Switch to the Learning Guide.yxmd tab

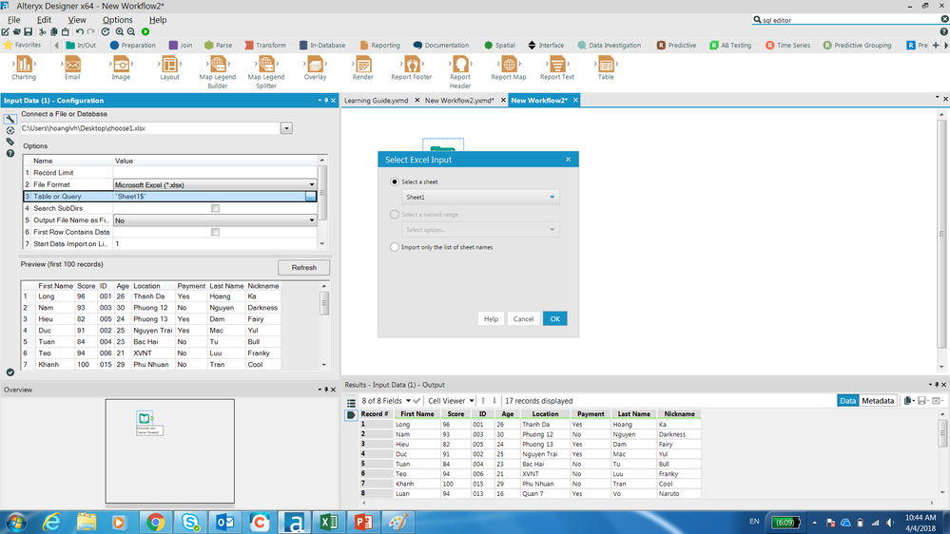pos(377,101)
